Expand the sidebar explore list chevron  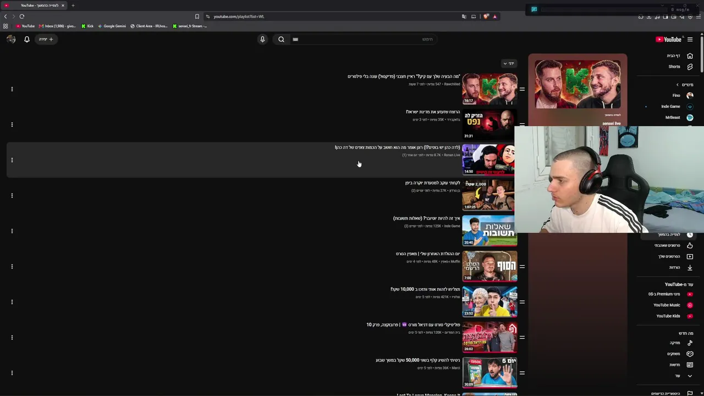[690, 376]
